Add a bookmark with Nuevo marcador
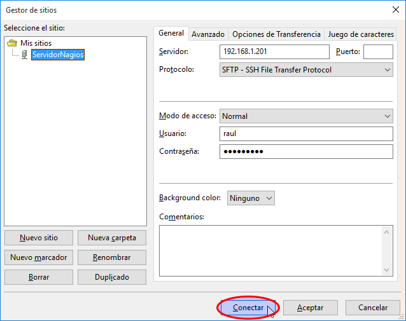Image resolution: width=406 pixels, height=321 pixels. coord(39,257)
